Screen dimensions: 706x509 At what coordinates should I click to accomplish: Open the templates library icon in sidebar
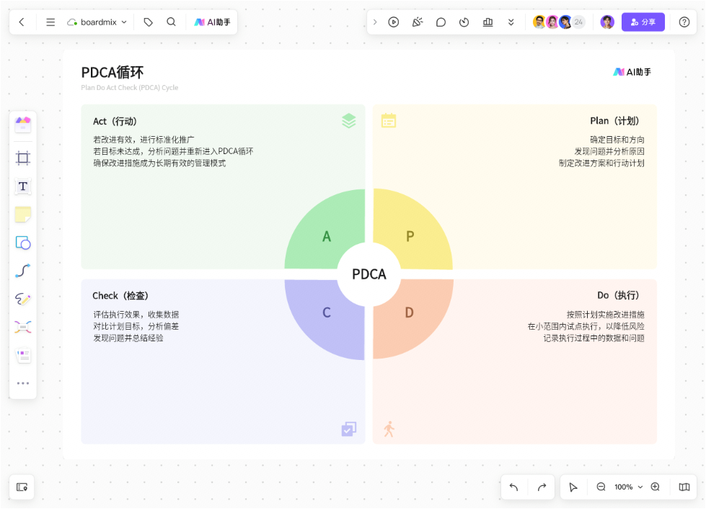[23, 124]
